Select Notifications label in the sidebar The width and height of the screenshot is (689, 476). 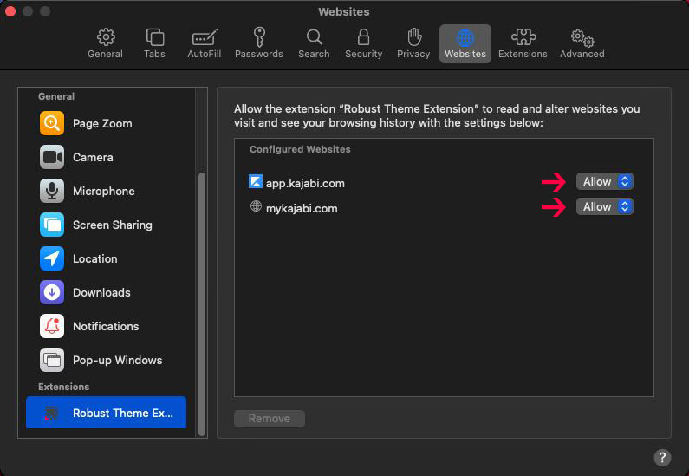click(x=106, y=327)
